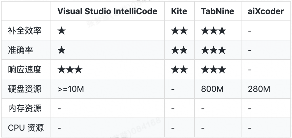Click the Visual Studio IntelliCode column header

pyautogui.click(x=107, y=11)
